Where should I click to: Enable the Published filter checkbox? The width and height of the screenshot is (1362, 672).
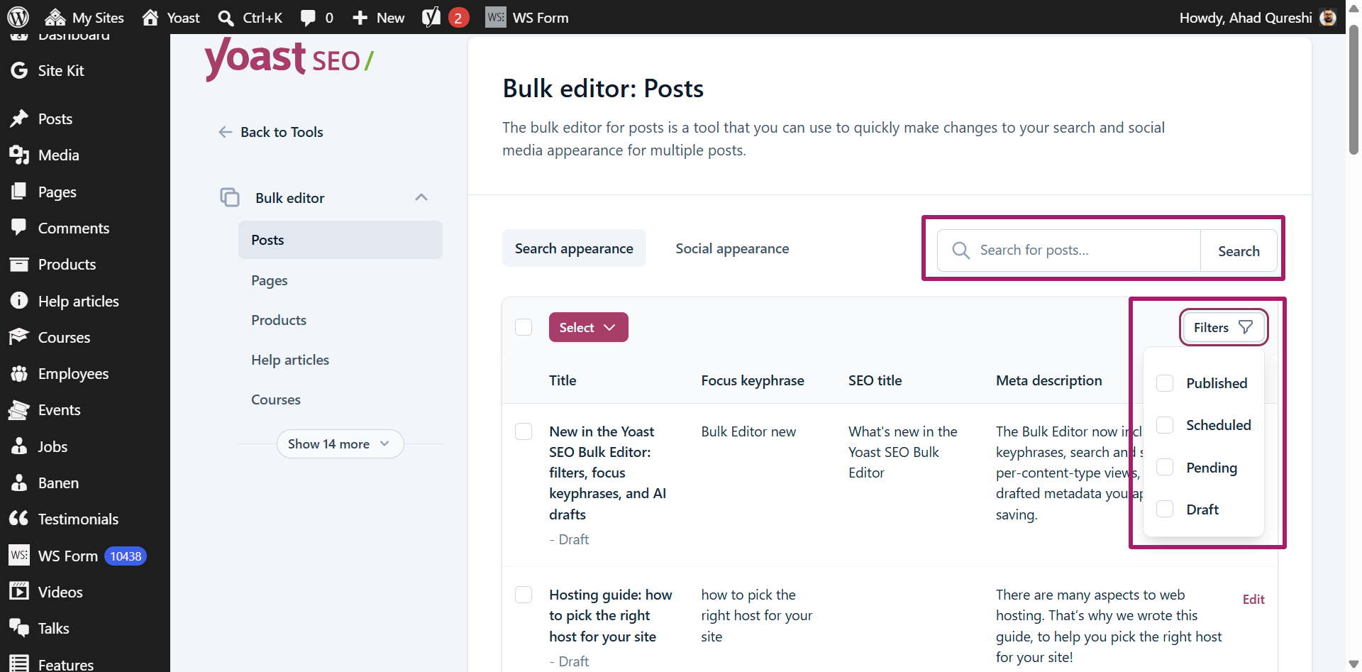click(1165, 383)
